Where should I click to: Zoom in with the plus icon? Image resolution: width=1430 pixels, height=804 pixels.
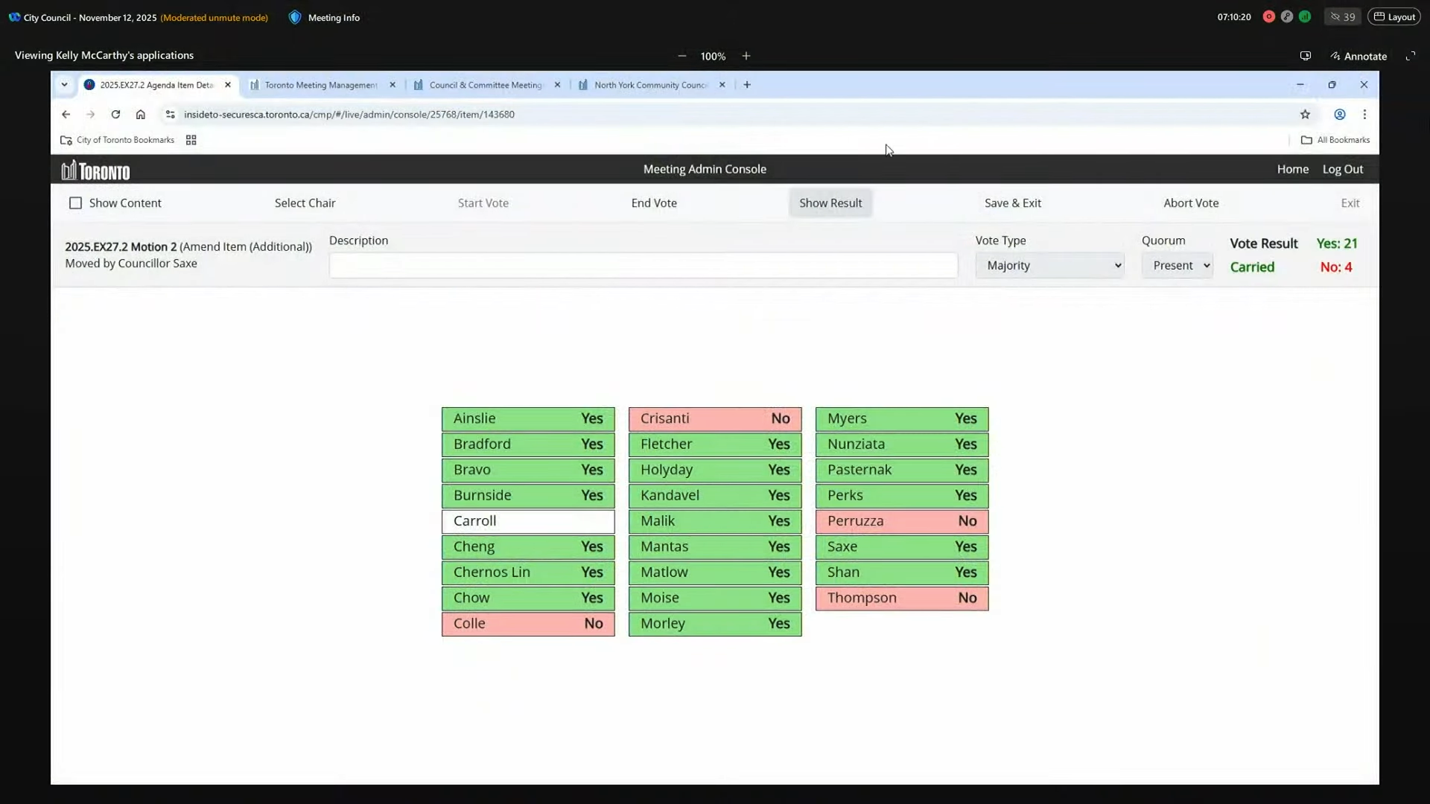pyautogui.click(x=746, y=56)
